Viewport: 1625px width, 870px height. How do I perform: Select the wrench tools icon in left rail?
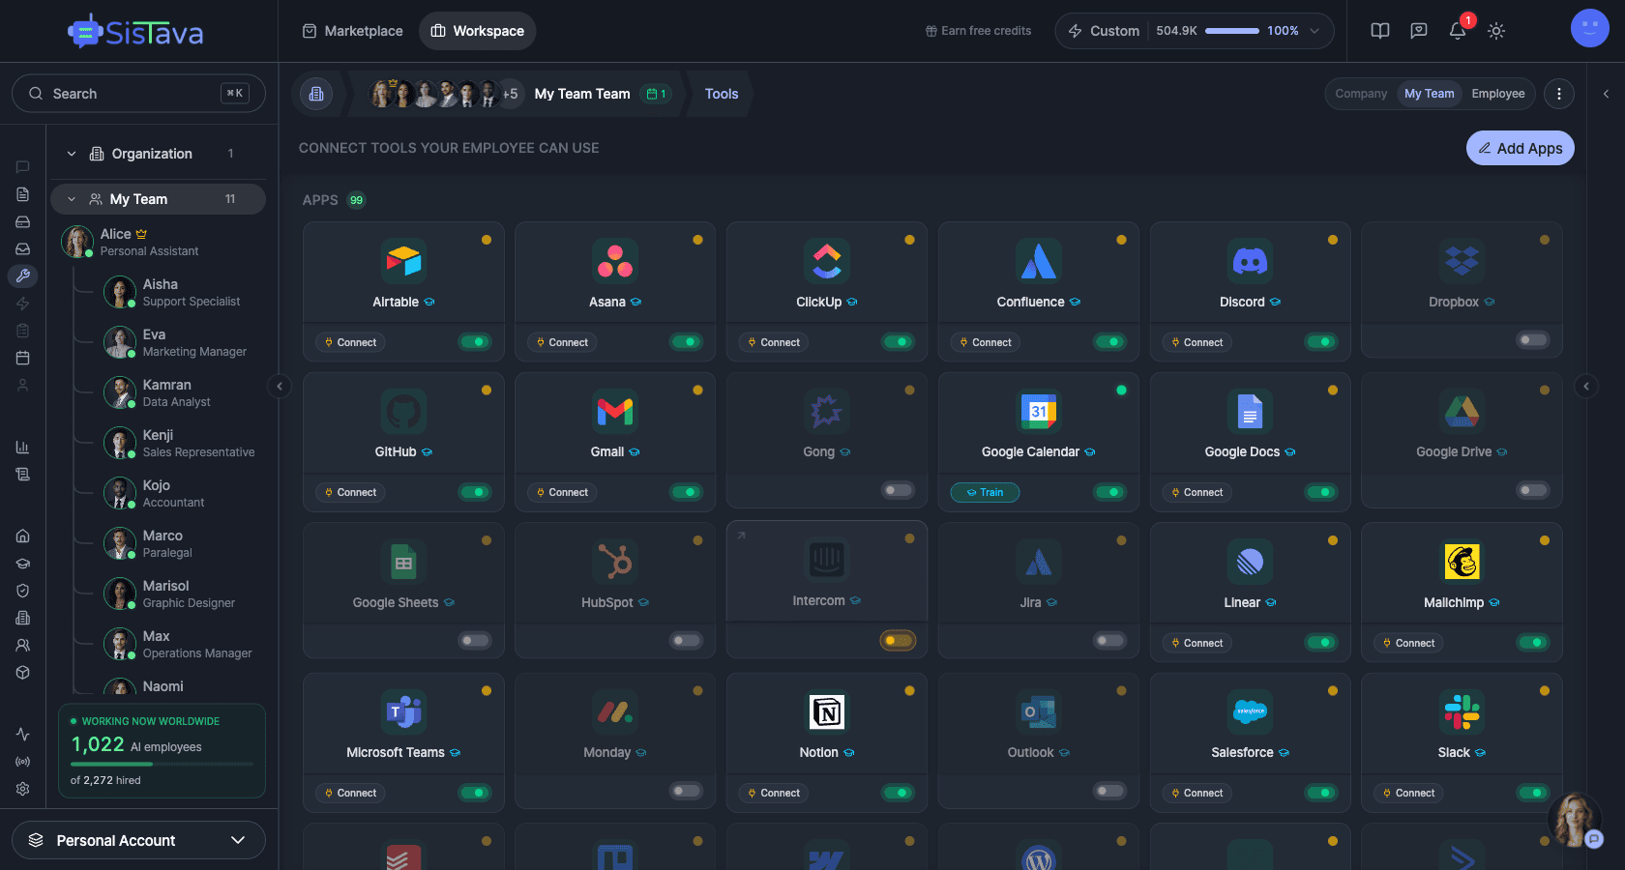coord(22,275)
